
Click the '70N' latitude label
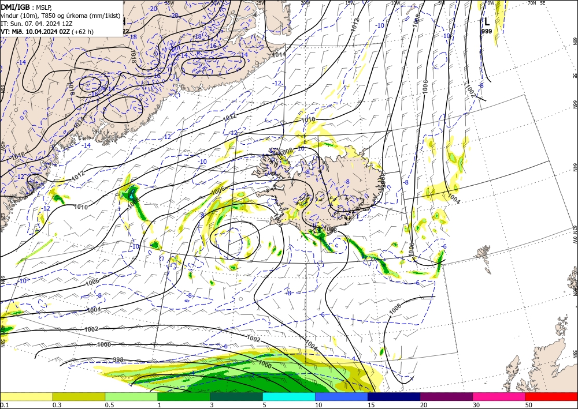coord(532,3)
